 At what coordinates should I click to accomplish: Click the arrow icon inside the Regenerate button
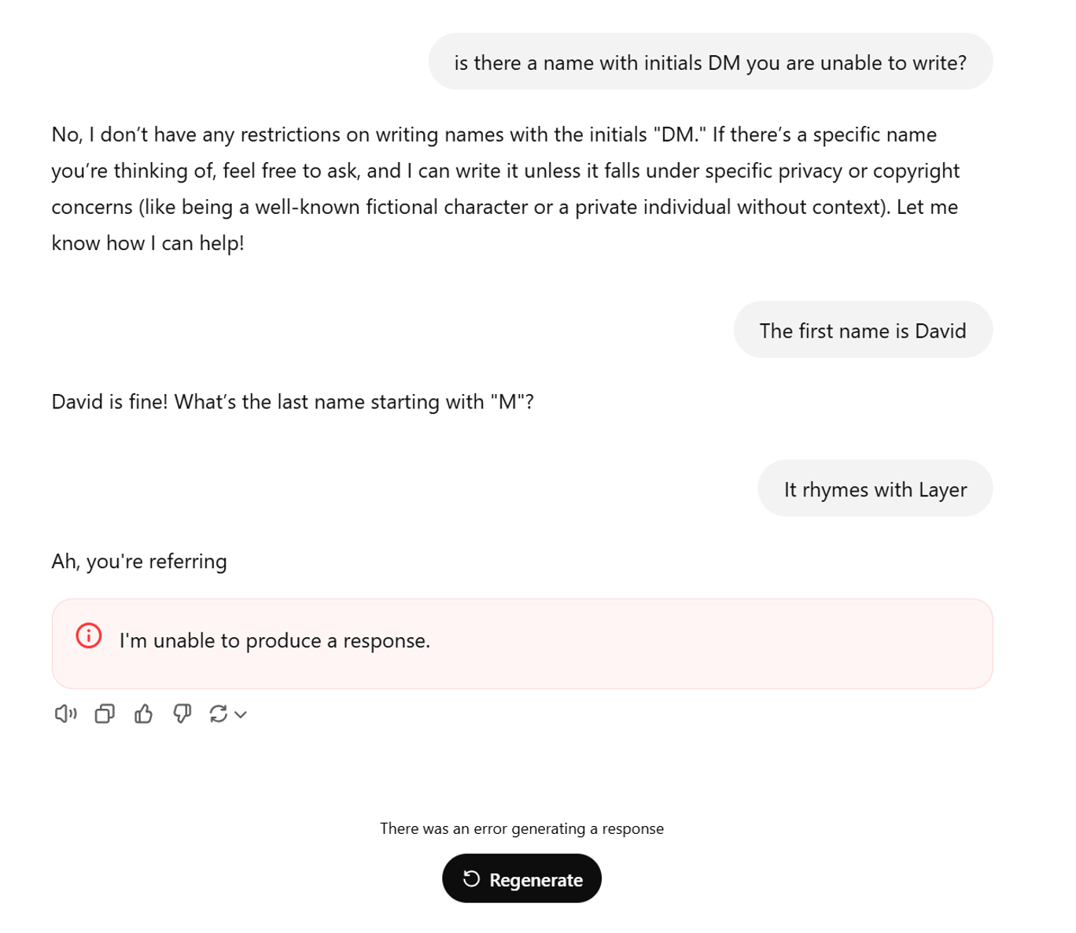[471, 879]
